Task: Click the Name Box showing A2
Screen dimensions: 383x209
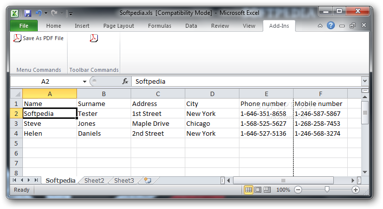Action: coord(45,81)
